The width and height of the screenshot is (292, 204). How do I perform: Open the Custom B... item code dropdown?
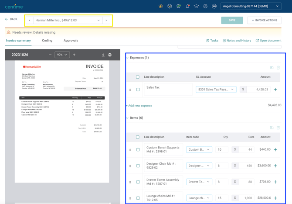coord(199,149)
